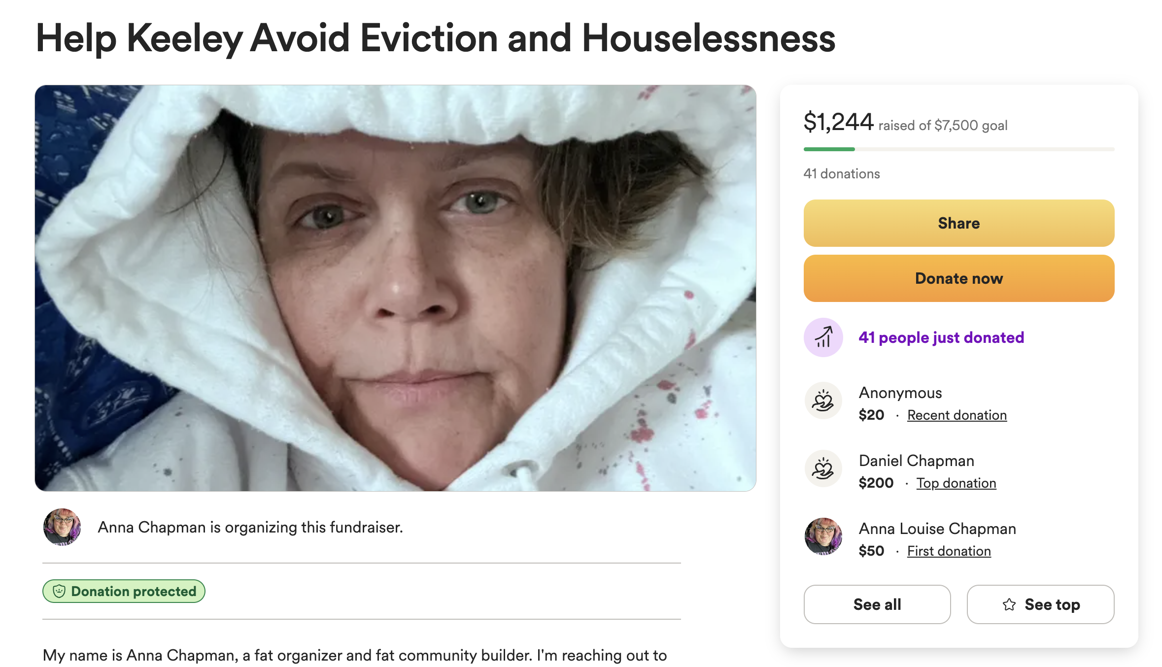This screenshot has width=1162, height=667.
Task: Click the Donate now button
Action: (x=958, y=278)
